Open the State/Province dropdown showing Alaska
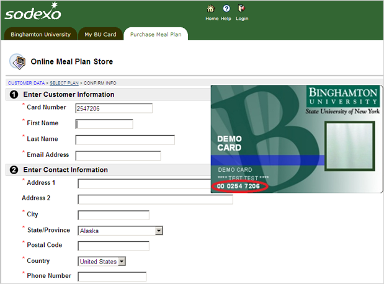384x284 pixels. pyautogui.click(x=120, y=231)
